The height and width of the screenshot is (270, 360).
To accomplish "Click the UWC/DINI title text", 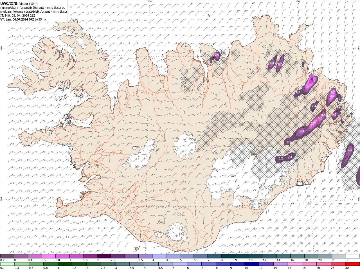I will click(x=9, y=3).
